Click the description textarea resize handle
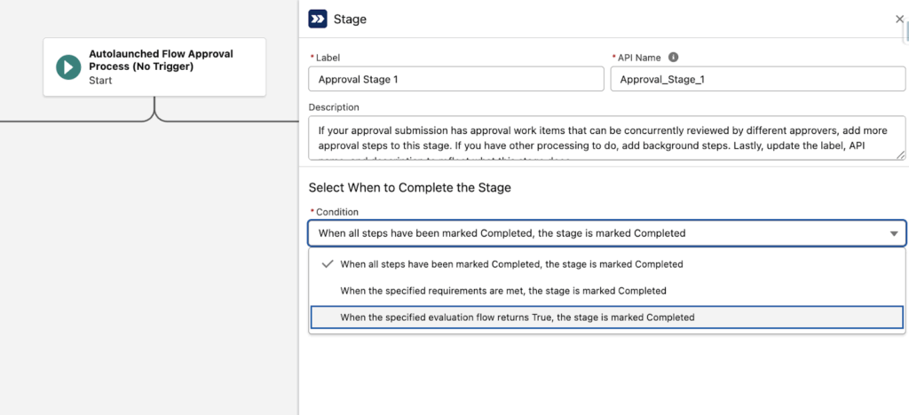Image resolution: width=909 pixels, height=415 pixels. coord(901,155)
